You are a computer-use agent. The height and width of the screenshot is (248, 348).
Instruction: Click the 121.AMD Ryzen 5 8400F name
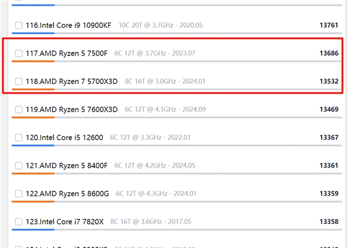[66, 166]
